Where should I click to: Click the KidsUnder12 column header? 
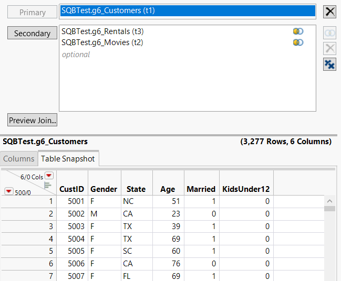tap(246, 189)
